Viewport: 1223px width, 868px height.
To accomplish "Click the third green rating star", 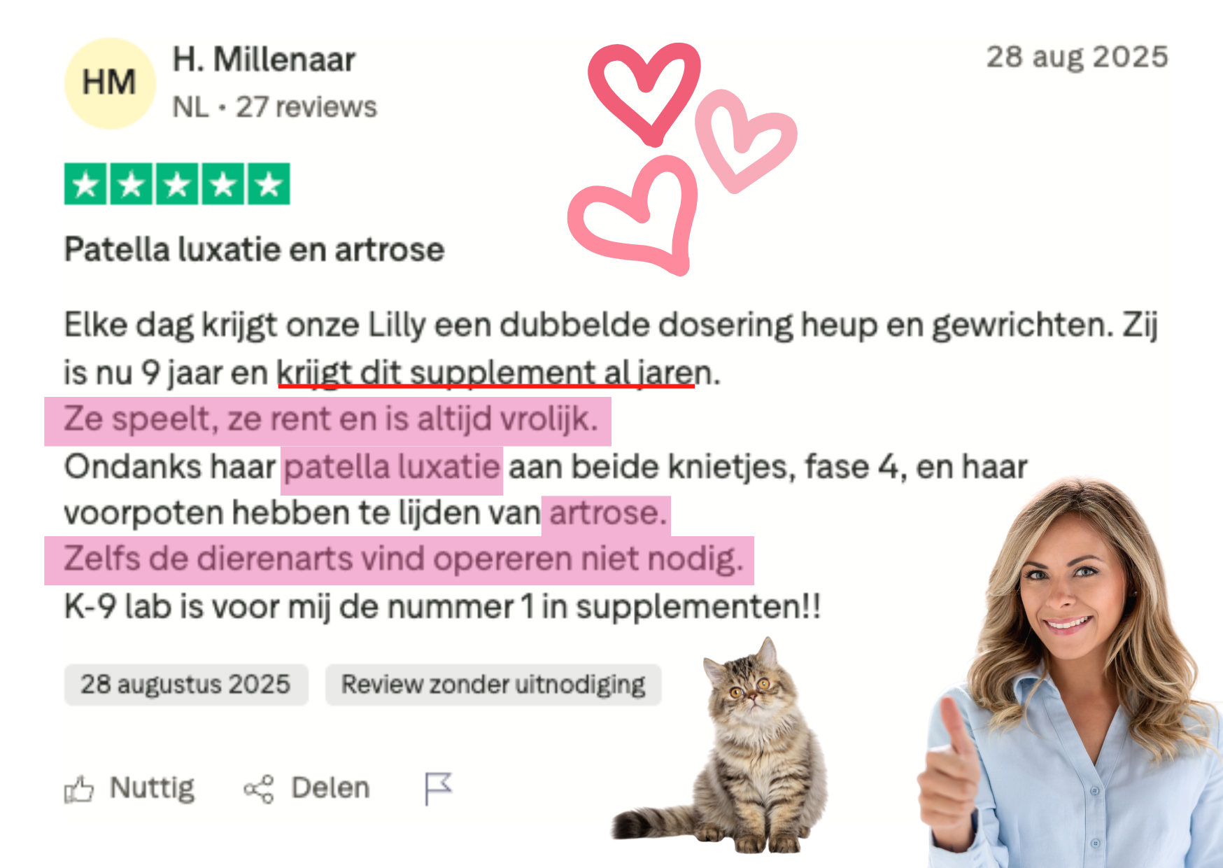I will click(x=177, y=184).
